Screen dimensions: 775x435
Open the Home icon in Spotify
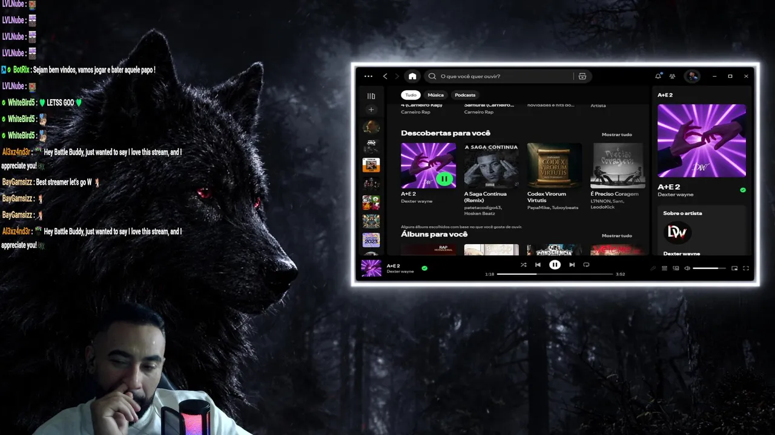pos(412,76)
